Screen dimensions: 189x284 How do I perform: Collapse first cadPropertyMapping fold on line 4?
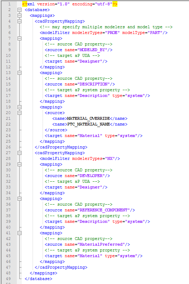click(x=19, y=21)
